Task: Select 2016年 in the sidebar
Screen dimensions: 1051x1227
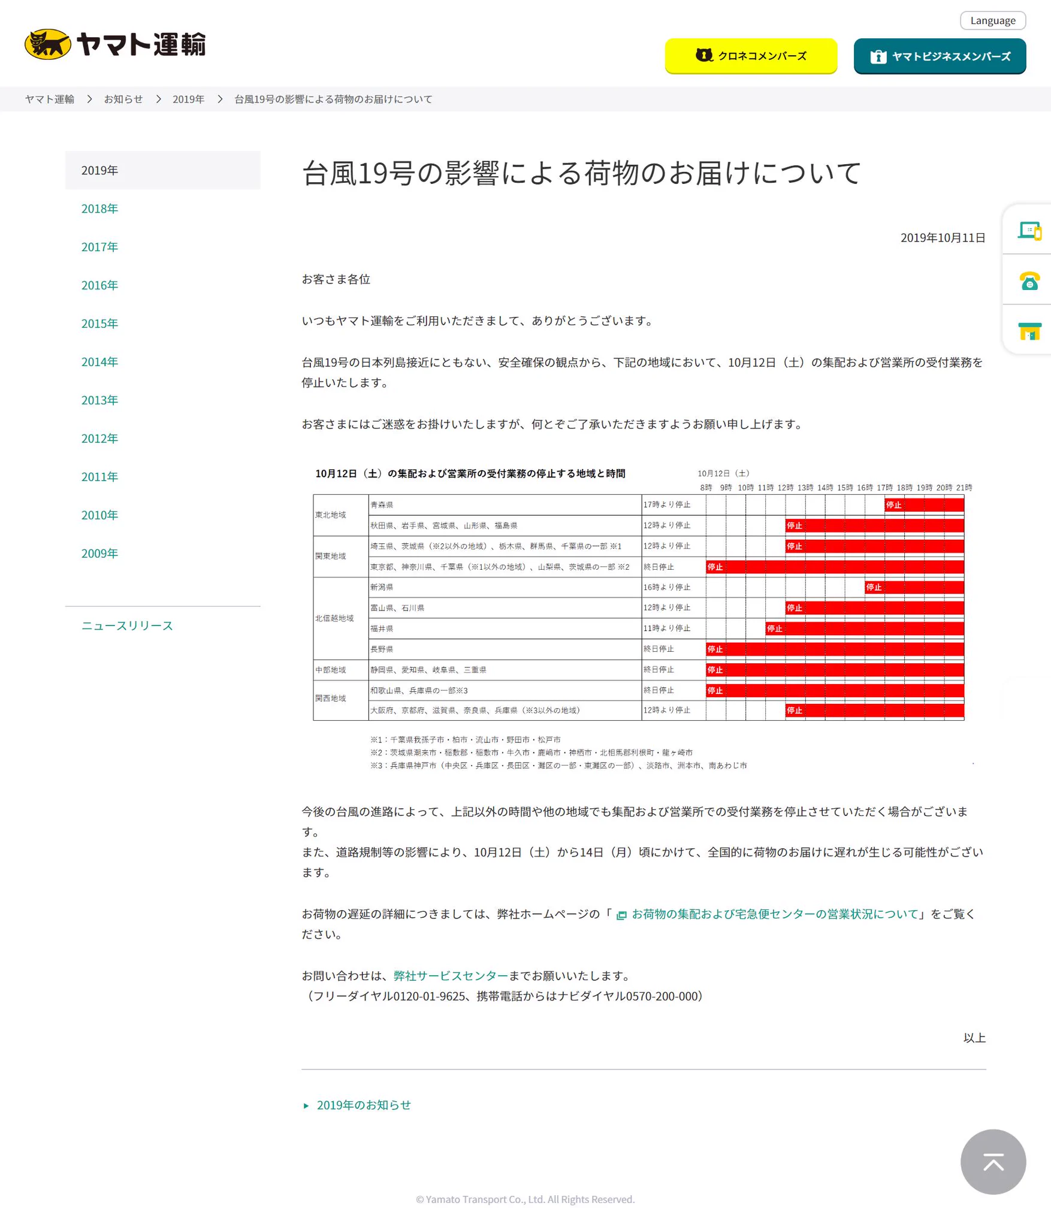Action: [99, 285]
